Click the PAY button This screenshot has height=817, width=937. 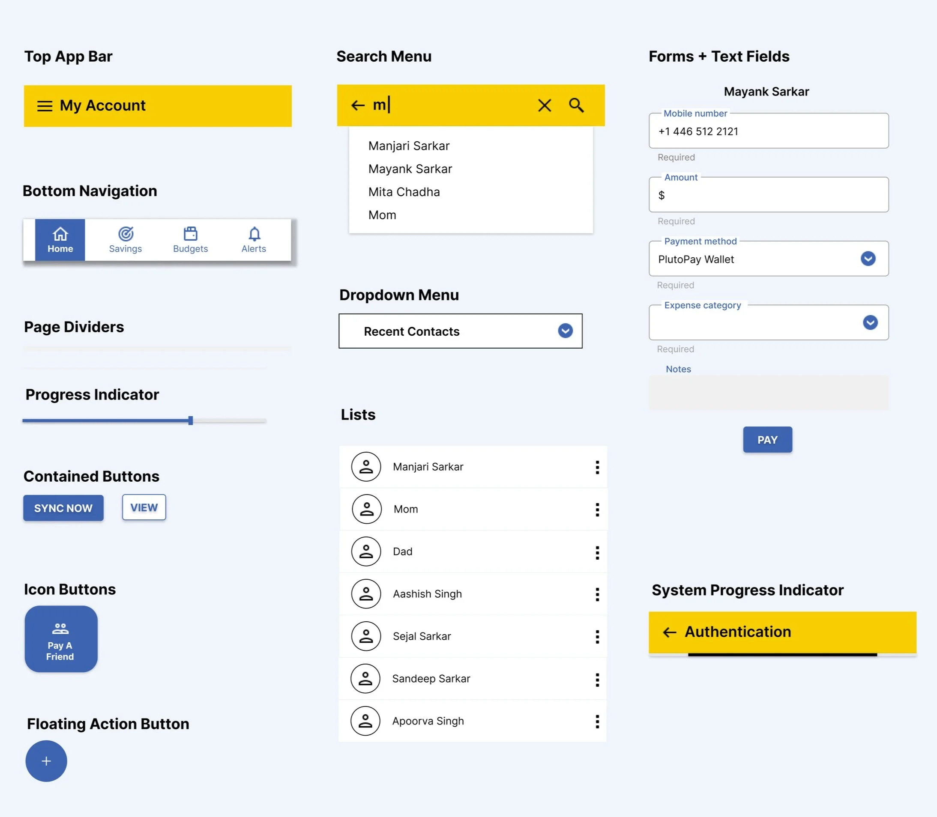pyautogui.click(x=767, y=439)
